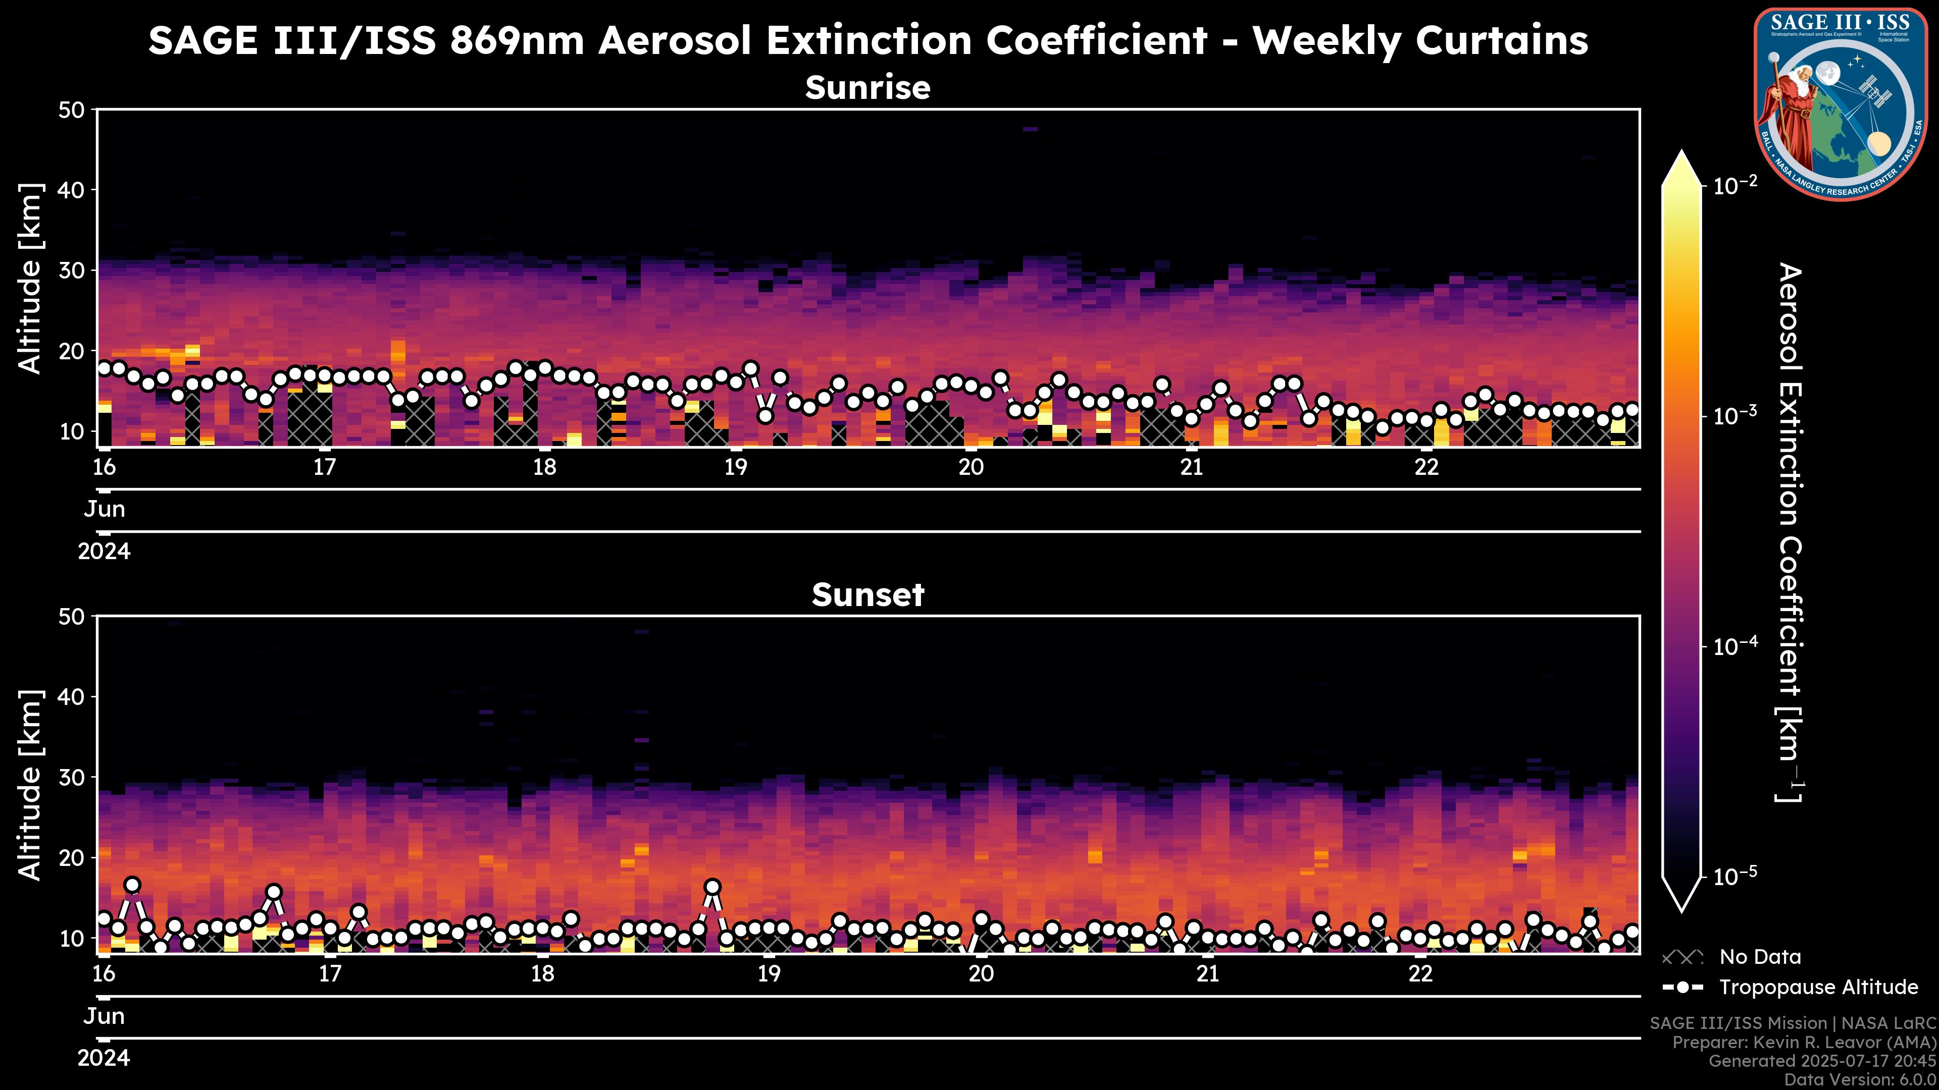Click the Sunrise panel title
The width and height of the screenshot is (1939, 1090).
click(x=867, y=88)
